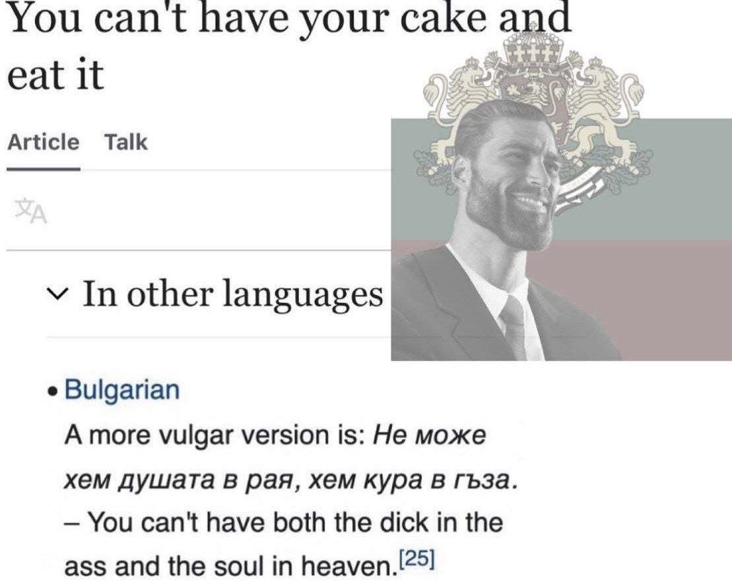Open the language translation icon

pos(30,211)
